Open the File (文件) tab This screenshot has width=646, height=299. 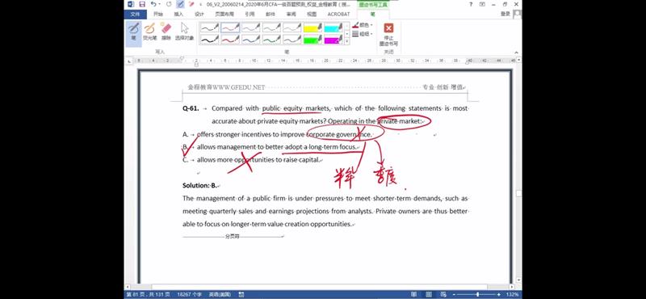tap(135, 14)
